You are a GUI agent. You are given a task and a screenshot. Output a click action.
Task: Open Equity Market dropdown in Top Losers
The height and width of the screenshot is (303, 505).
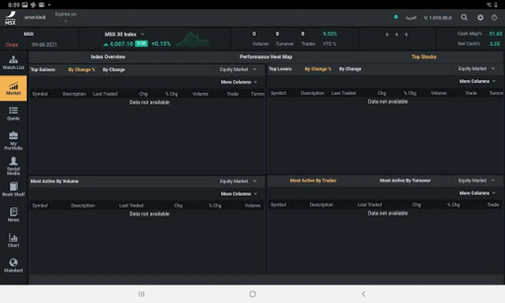476,69
